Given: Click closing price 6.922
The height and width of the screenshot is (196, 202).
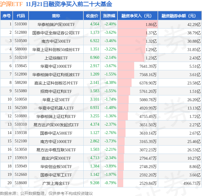Looking at the screenshot, I should pyautogui.click(x=95, y=41).
